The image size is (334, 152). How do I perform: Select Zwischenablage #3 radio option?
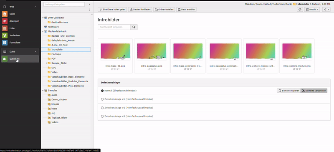coord(102,117)
